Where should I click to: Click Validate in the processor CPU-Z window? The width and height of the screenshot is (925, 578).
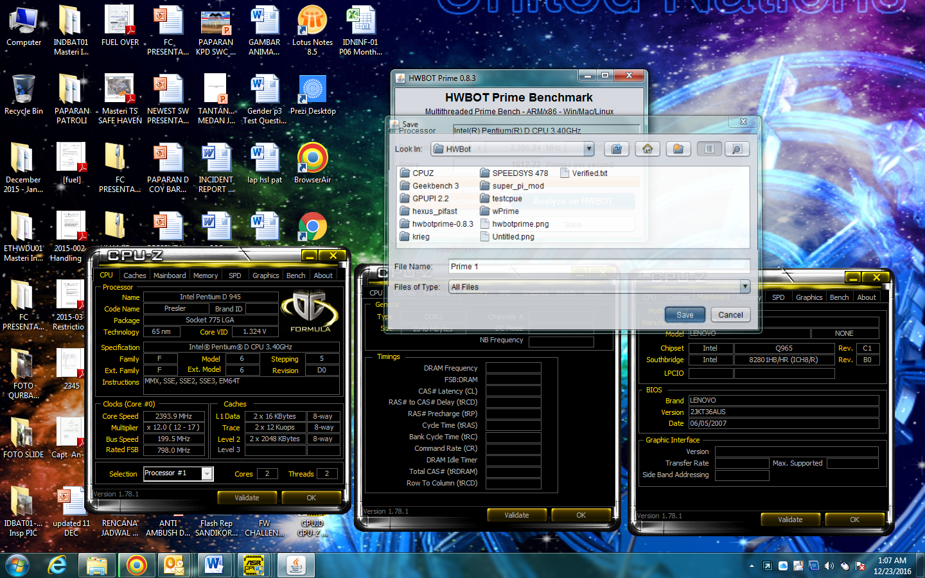pyautogui.click(x=247, y=498)
